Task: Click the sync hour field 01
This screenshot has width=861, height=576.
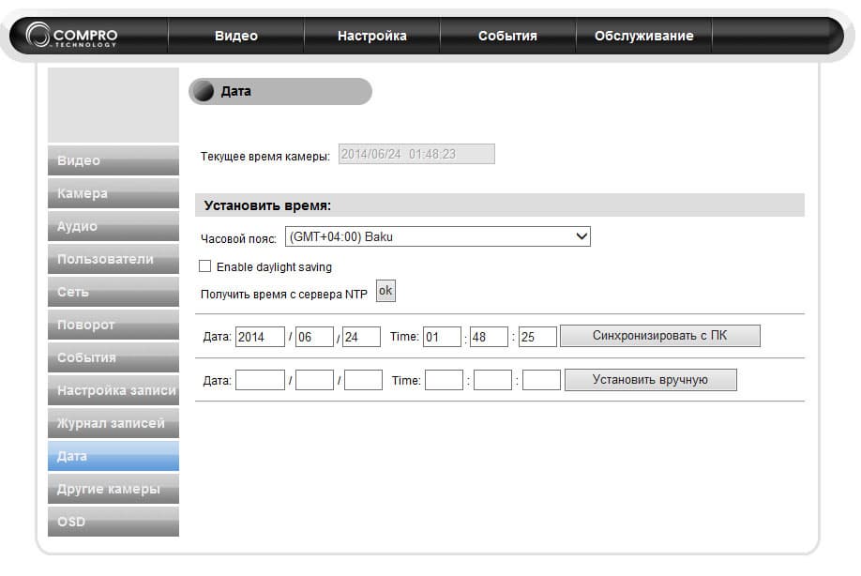Action: click(442, 337)
